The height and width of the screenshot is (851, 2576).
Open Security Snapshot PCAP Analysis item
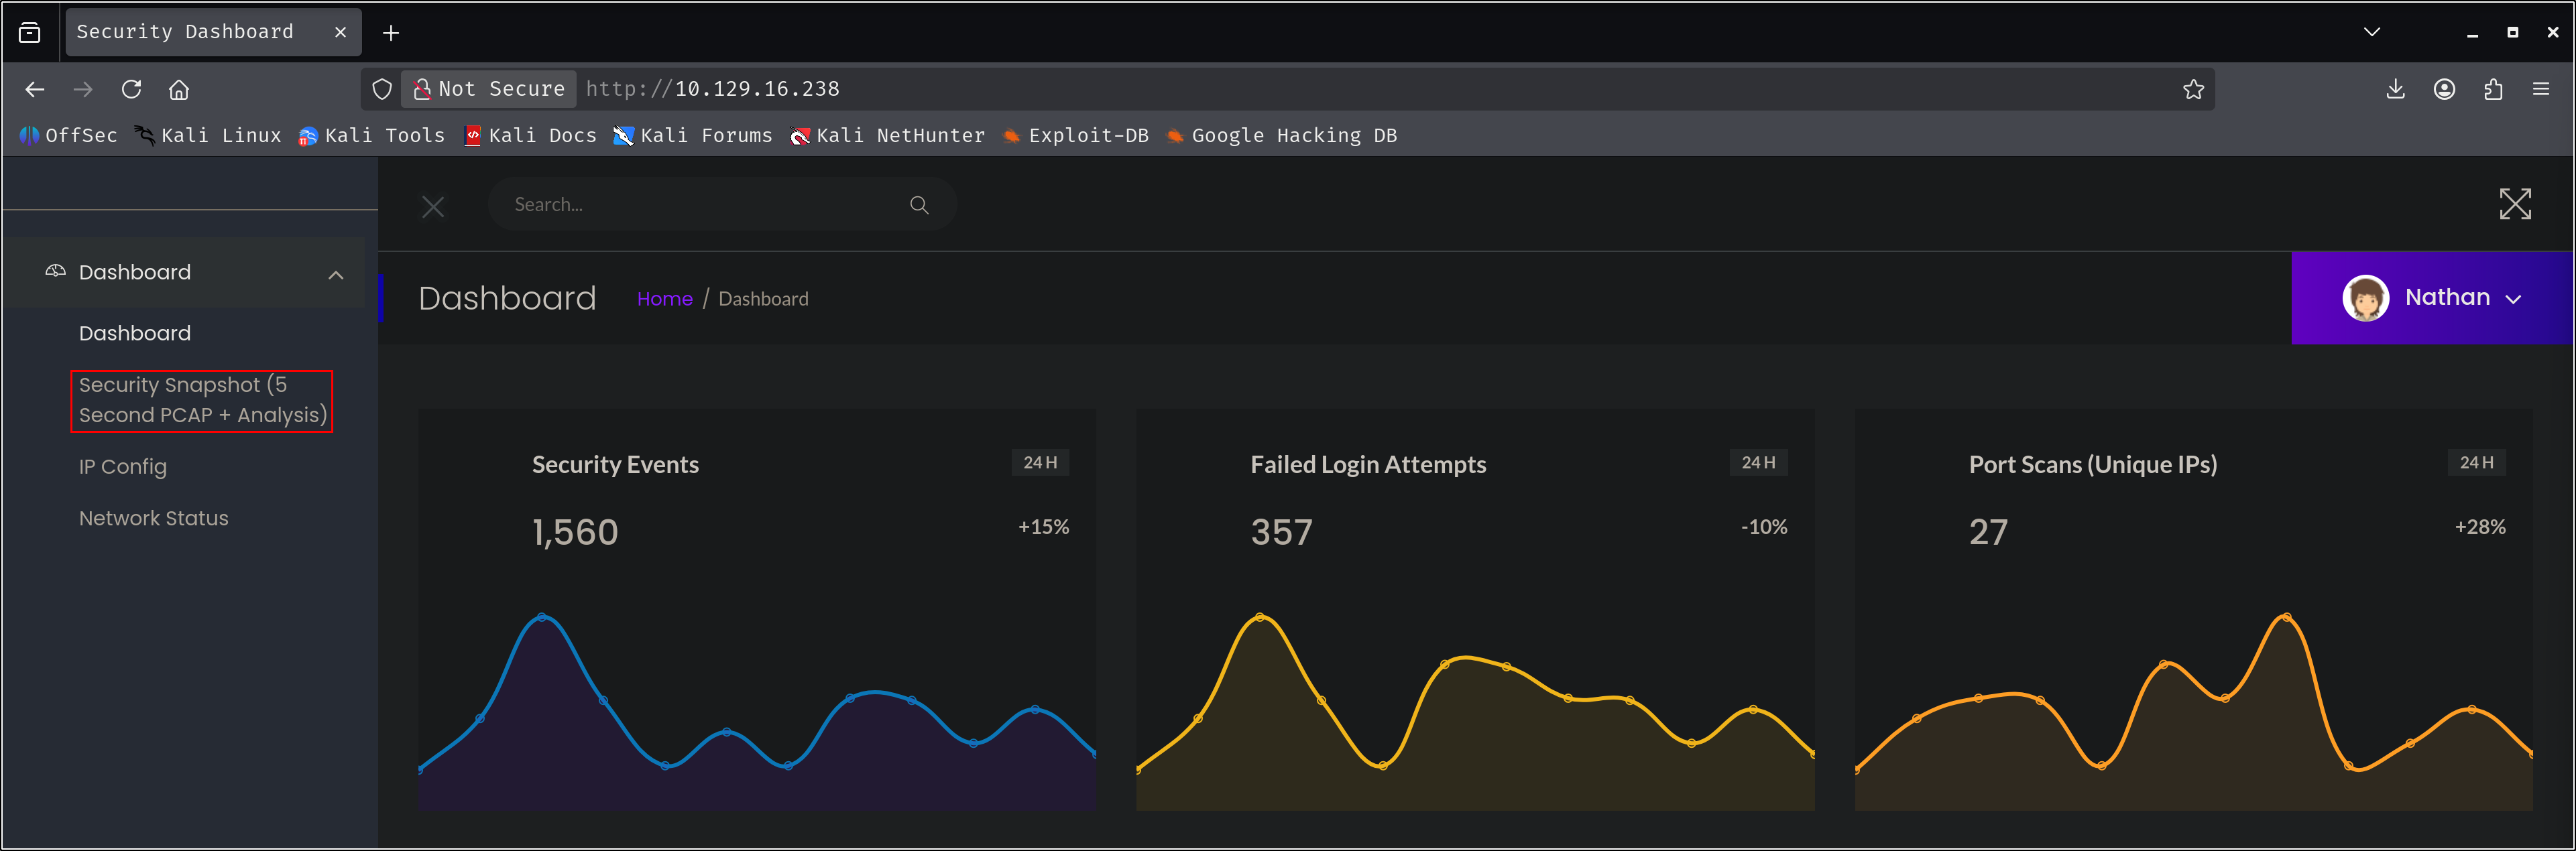pos(201,399)
